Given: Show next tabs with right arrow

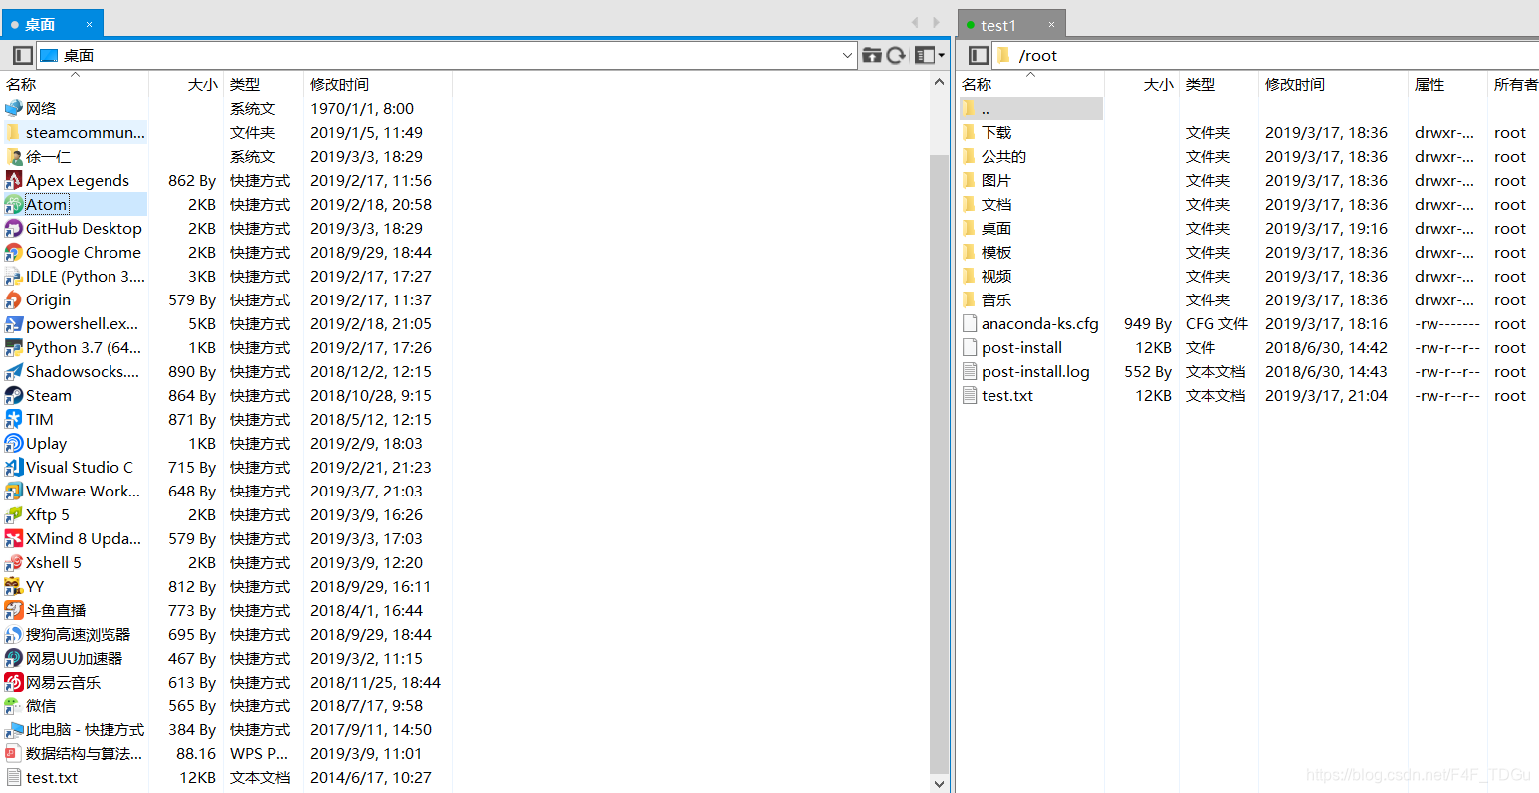Looking at the screenshot, I should [936, 22].
